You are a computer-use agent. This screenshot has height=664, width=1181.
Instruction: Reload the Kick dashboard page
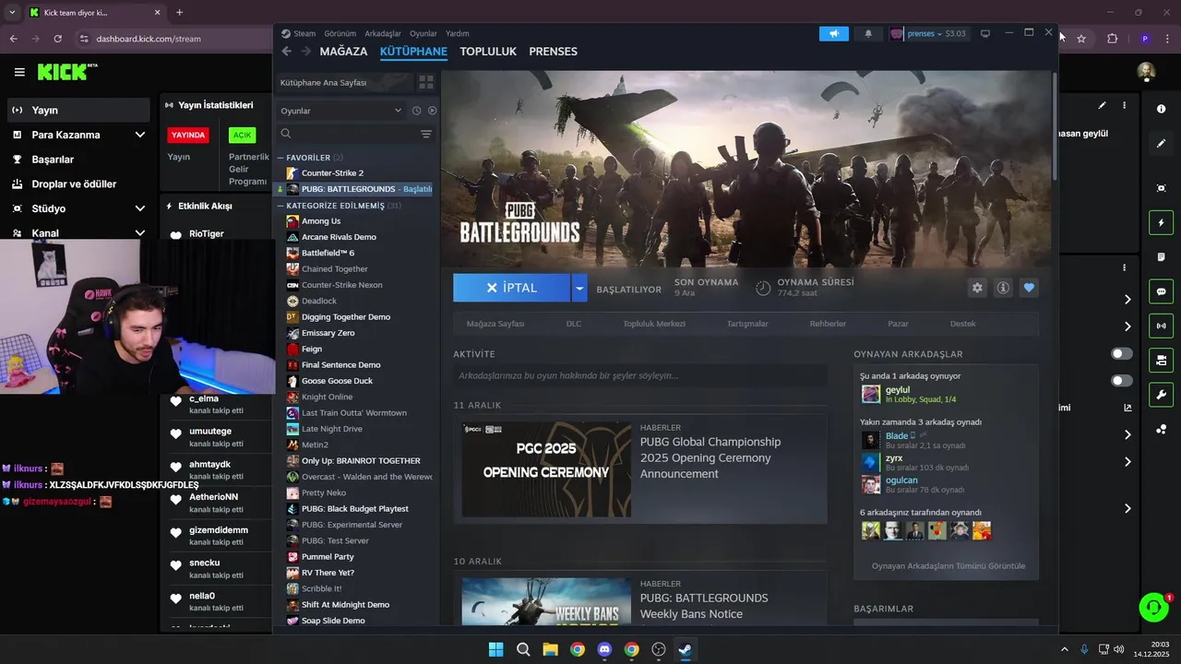tap(57, 39)
